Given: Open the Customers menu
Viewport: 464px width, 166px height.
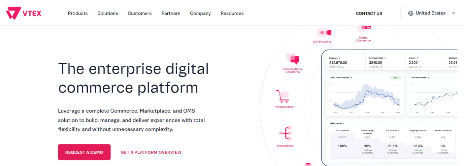Looking at the screenshot, I should point(140,13).
